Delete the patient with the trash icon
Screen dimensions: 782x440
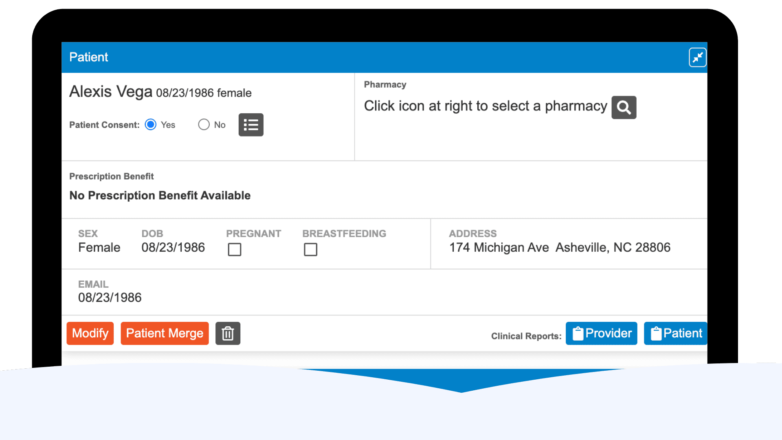[x=228, y=333]
